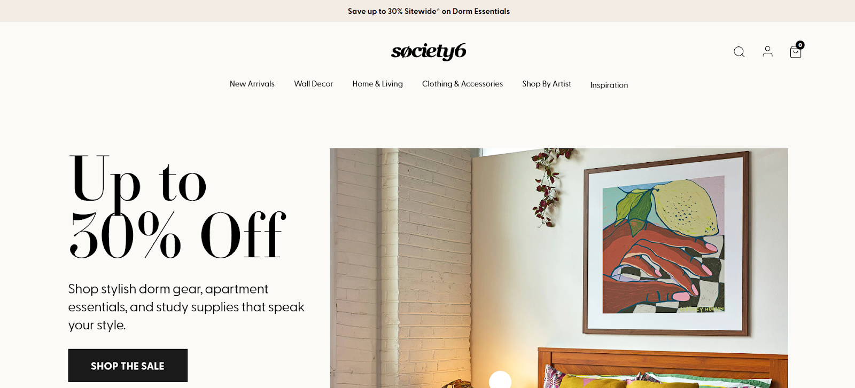This screenshot has height=388, width=855.
Task: Expand the Home & Living menu
Action: point(377,84)
